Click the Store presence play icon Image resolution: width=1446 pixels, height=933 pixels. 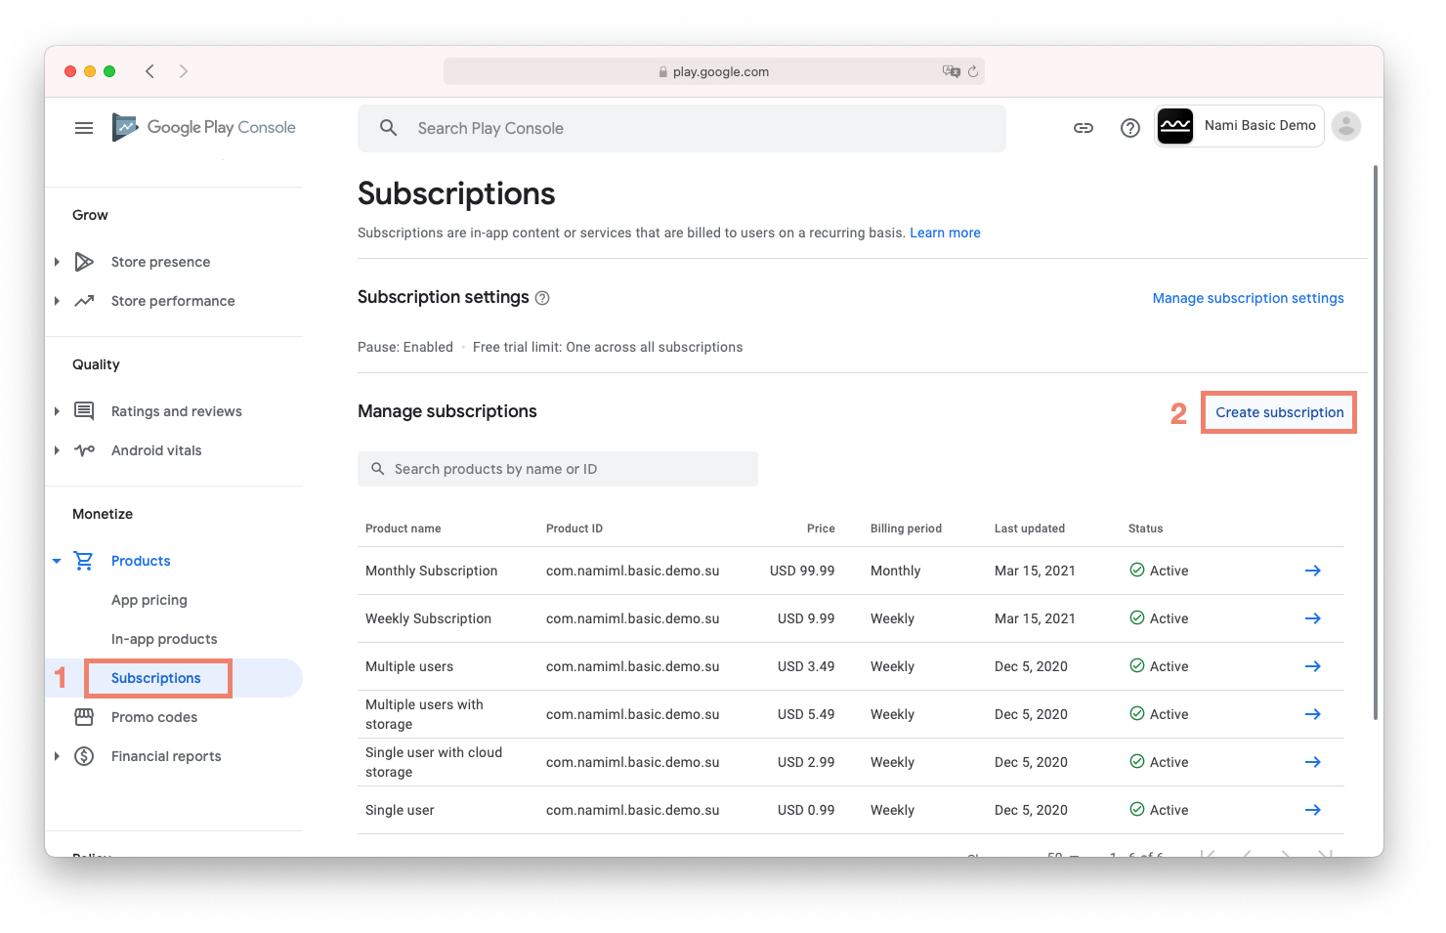(84, 262)
